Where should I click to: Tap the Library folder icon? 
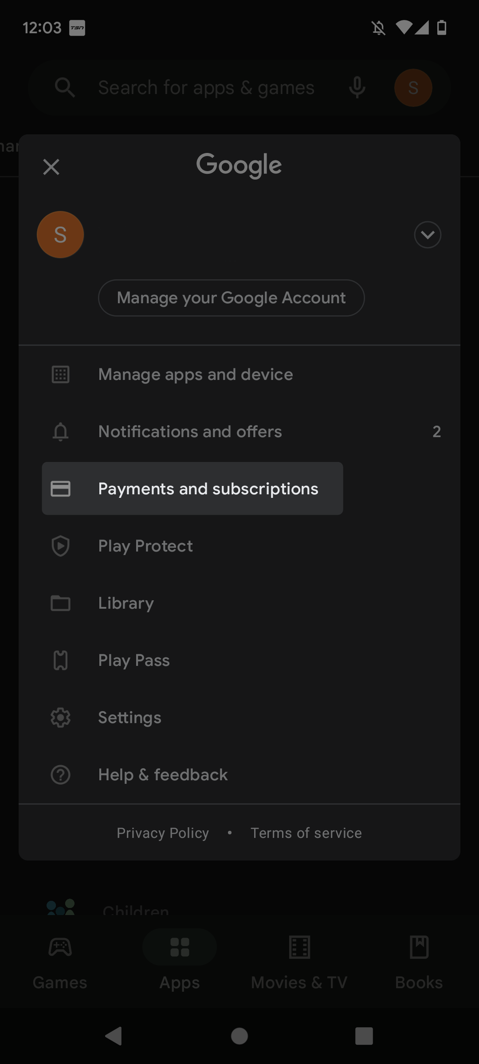[x=61, y=603]
